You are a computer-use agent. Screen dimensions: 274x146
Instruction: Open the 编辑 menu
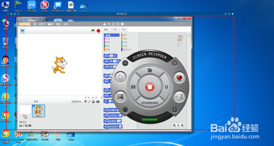click(51, 24)
